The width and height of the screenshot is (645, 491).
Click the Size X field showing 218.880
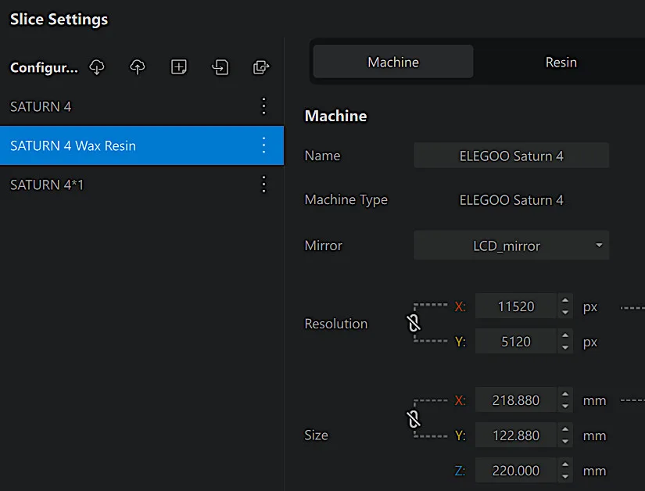(x=516, y=400)
